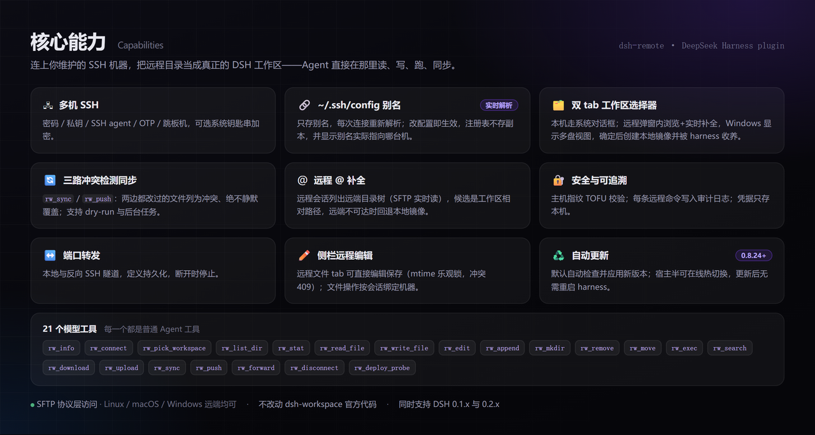Image resolution: width=815 pixels, height=435 pixels.
Task: Select the rw_forward tool chip
Action: point(256,367)
